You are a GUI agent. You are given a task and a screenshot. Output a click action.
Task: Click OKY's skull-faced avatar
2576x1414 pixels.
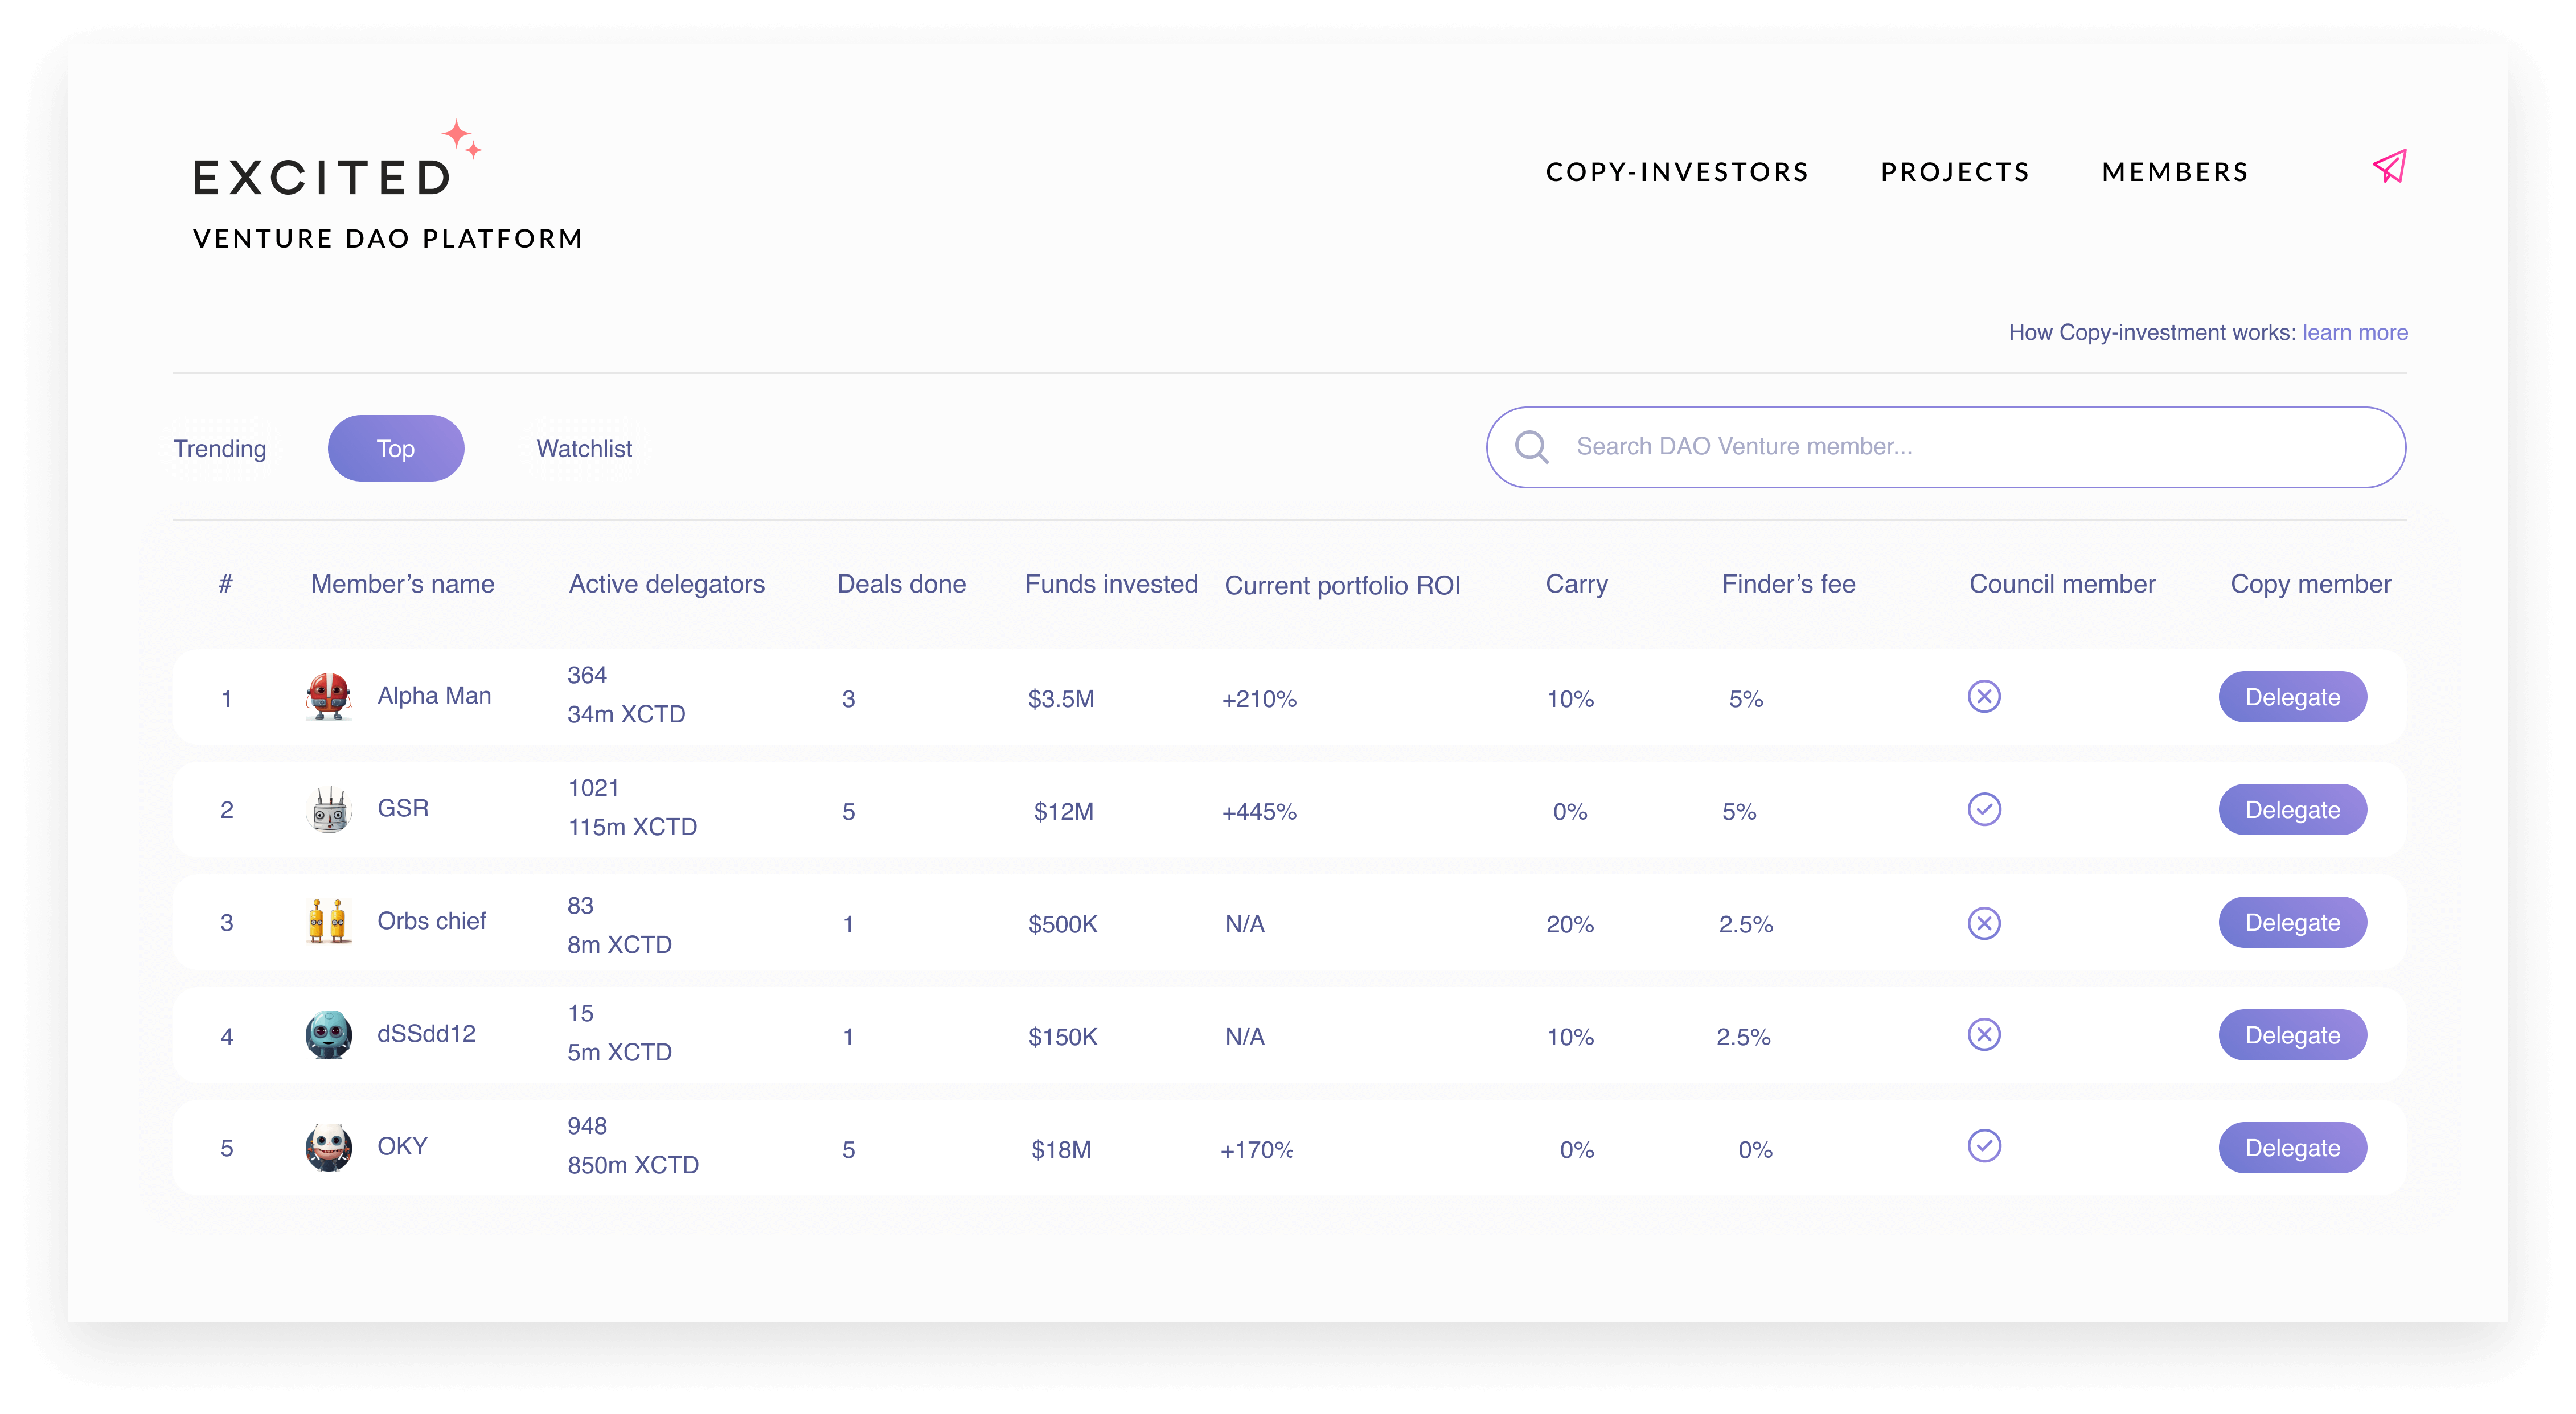(328, 1147)
